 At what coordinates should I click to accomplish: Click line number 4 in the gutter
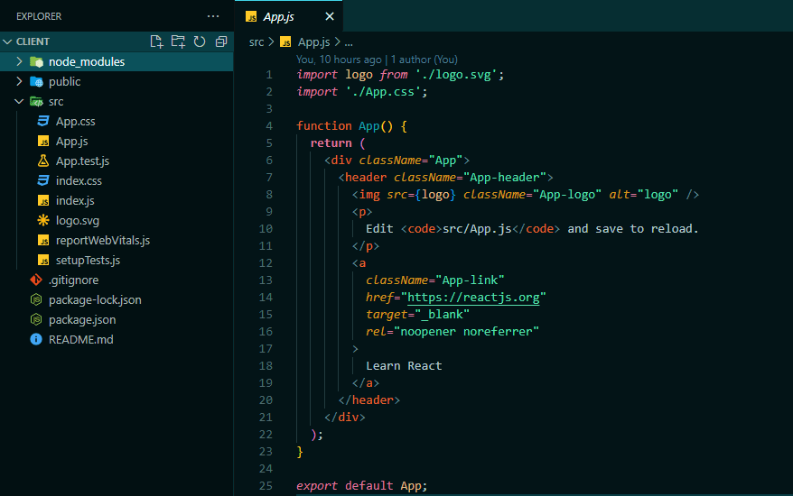click(x=269, y=125)
